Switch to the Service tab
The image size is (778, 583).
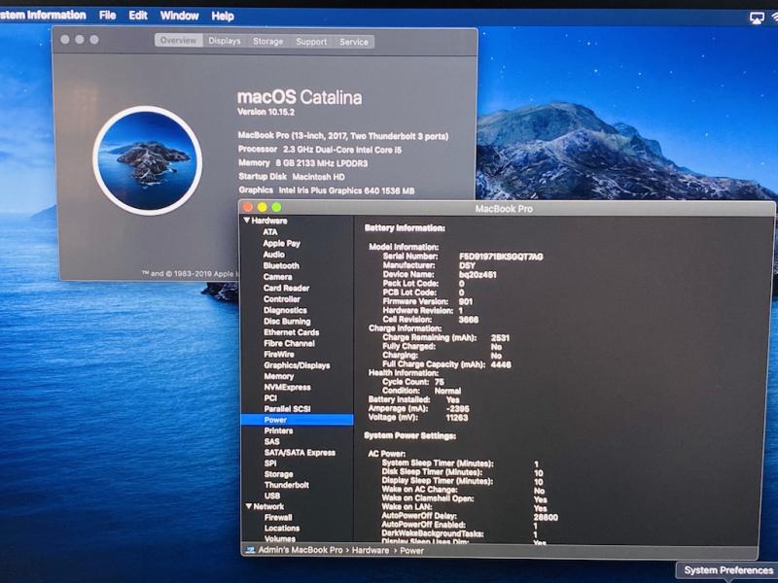354,42
